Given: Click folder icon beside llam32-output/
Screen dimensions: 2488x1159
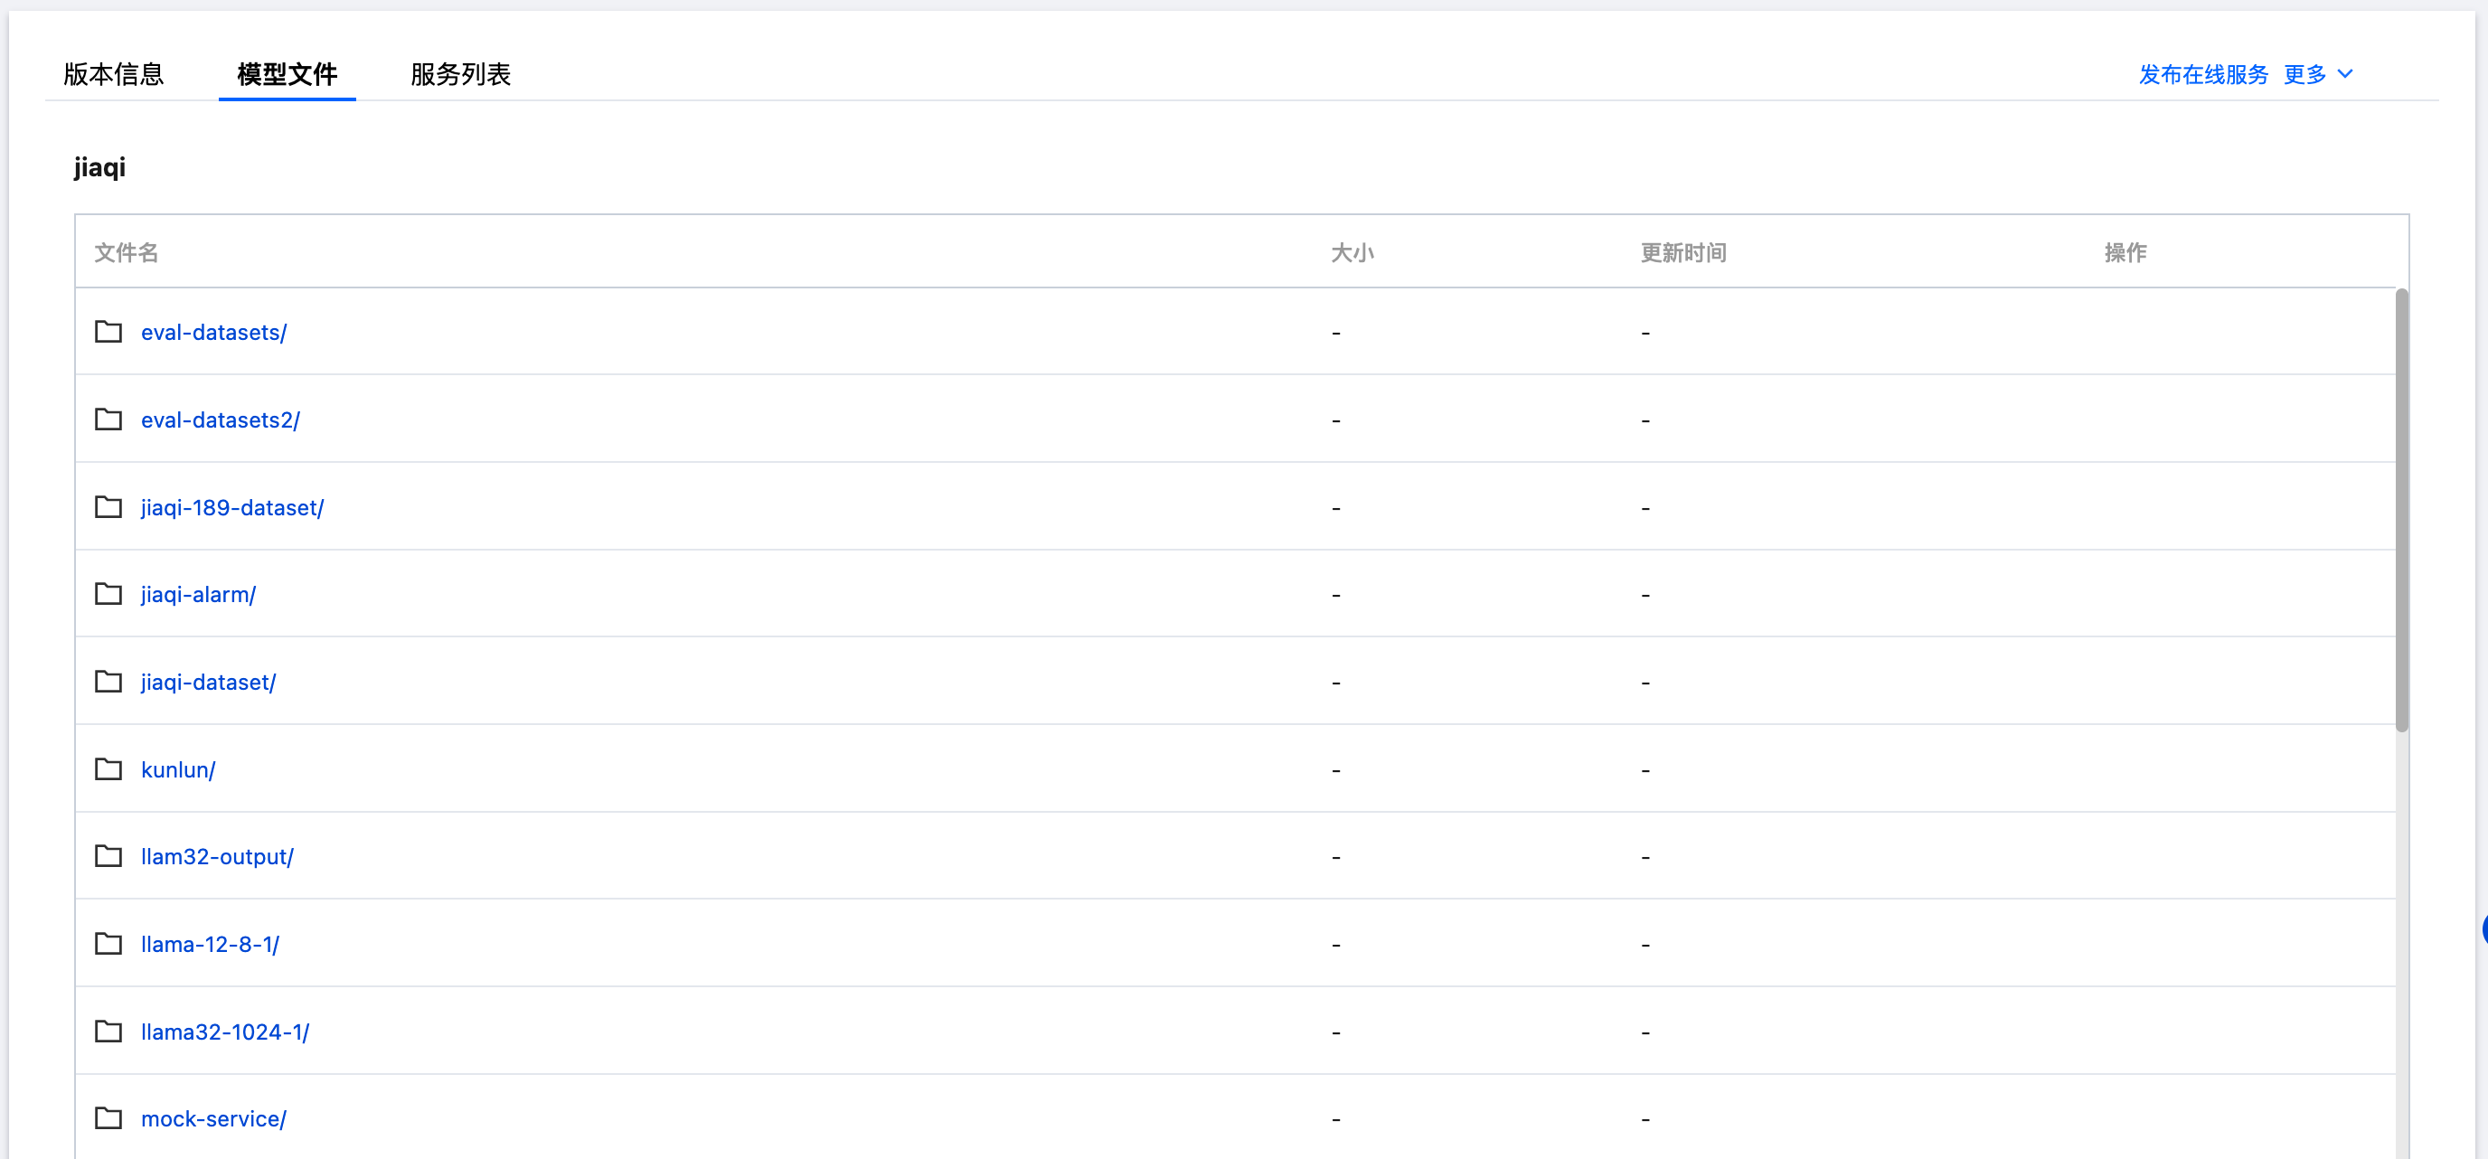Looking at the screenshot, I should 108,857.
